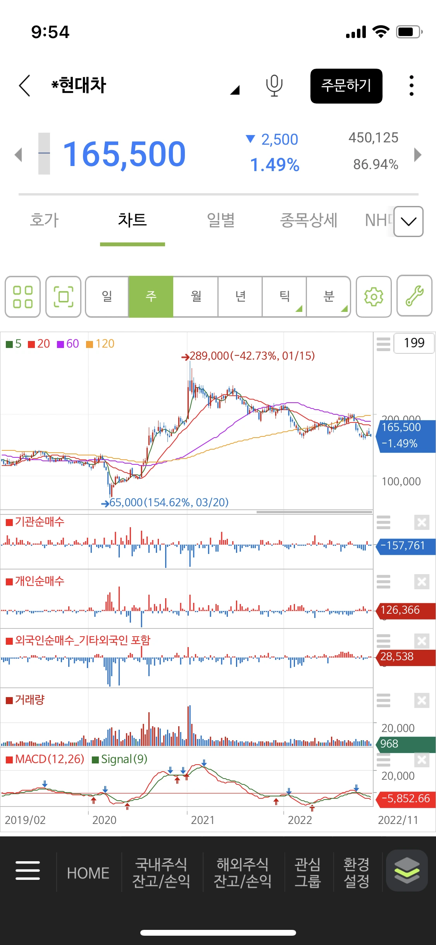
Task: Tap the 거래량 legend label
Action: (x=26, y=700)
